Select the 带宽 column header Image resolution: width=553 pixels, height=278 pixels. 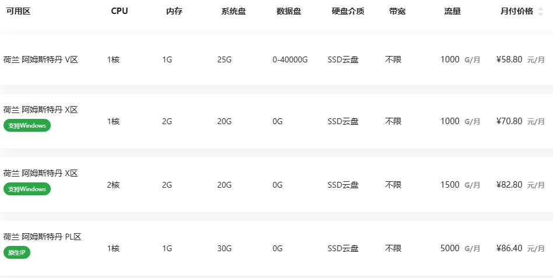point(397,11)
